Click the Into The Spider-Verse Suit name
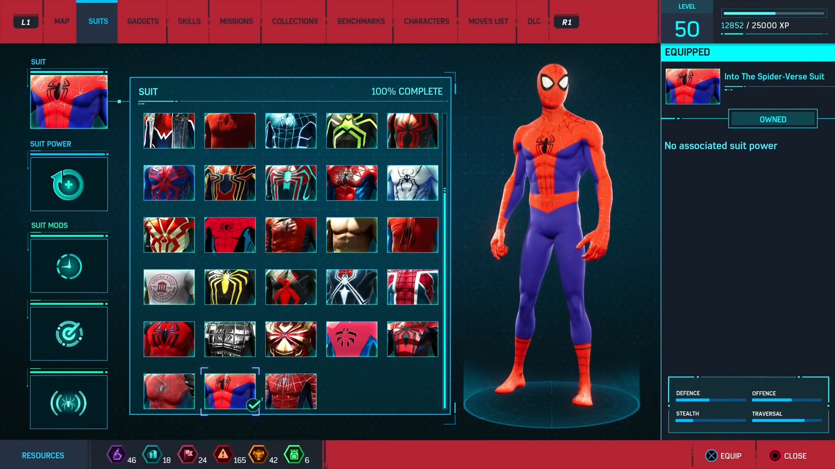Viewport: 835px width, 469px height. tap(774, 76)
